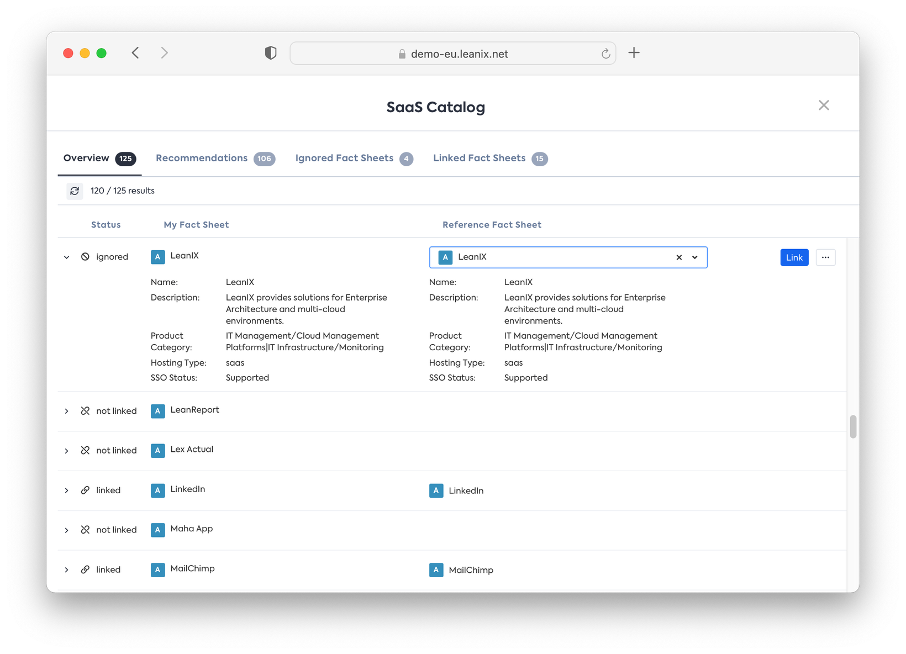Screen dimensions: 906x654
Task: Click LinkedIn reference fact sheet badge
Action: [x=436, y=491]
